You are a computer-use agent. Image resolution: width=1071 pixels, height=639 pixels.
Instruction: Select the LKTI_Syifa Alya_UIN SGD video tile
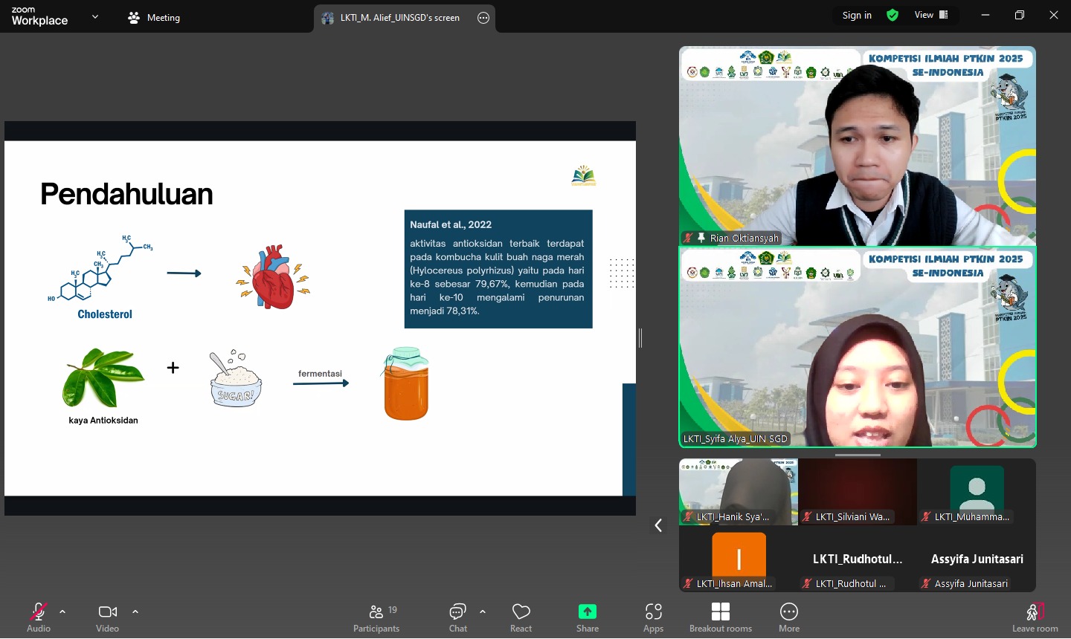[858, 348]
